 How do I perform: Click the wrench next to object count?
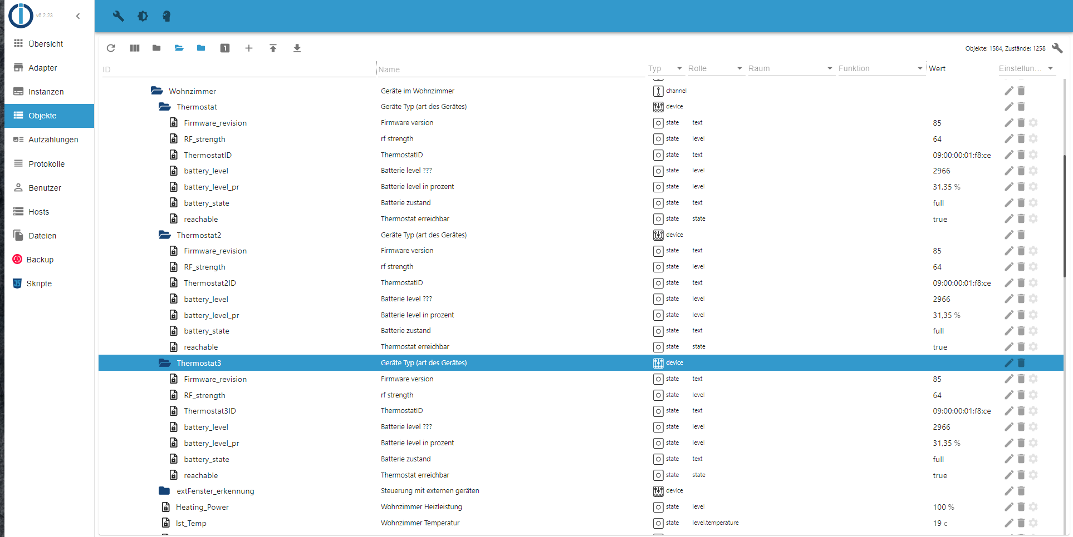1057,48
